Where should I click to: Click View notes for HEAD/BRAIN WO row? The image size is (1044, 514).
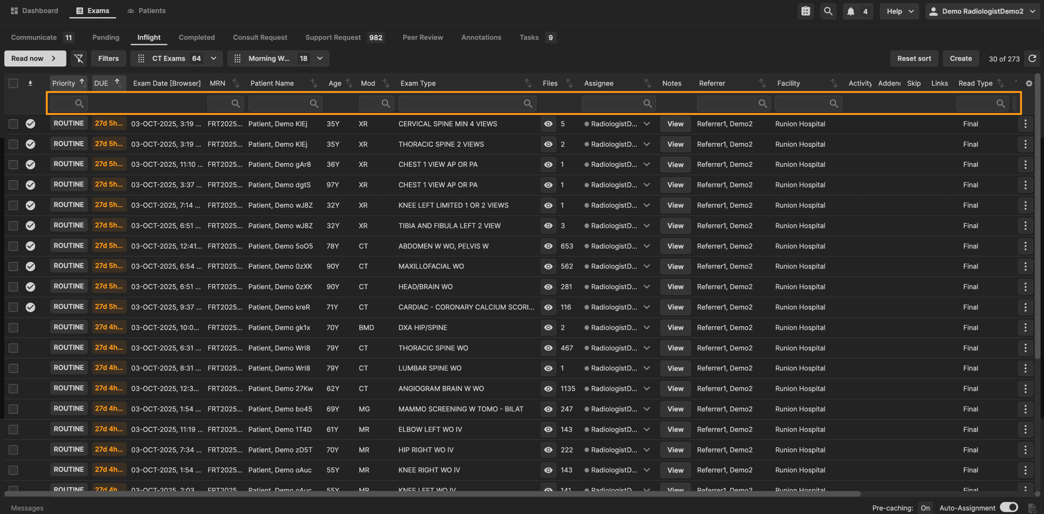pos(675,286)
